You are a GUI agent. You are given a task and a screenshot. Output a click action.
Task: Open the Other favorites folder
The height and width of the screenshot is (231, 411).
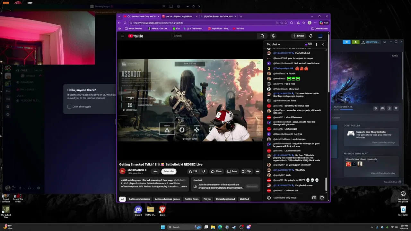tap(319, 29)
